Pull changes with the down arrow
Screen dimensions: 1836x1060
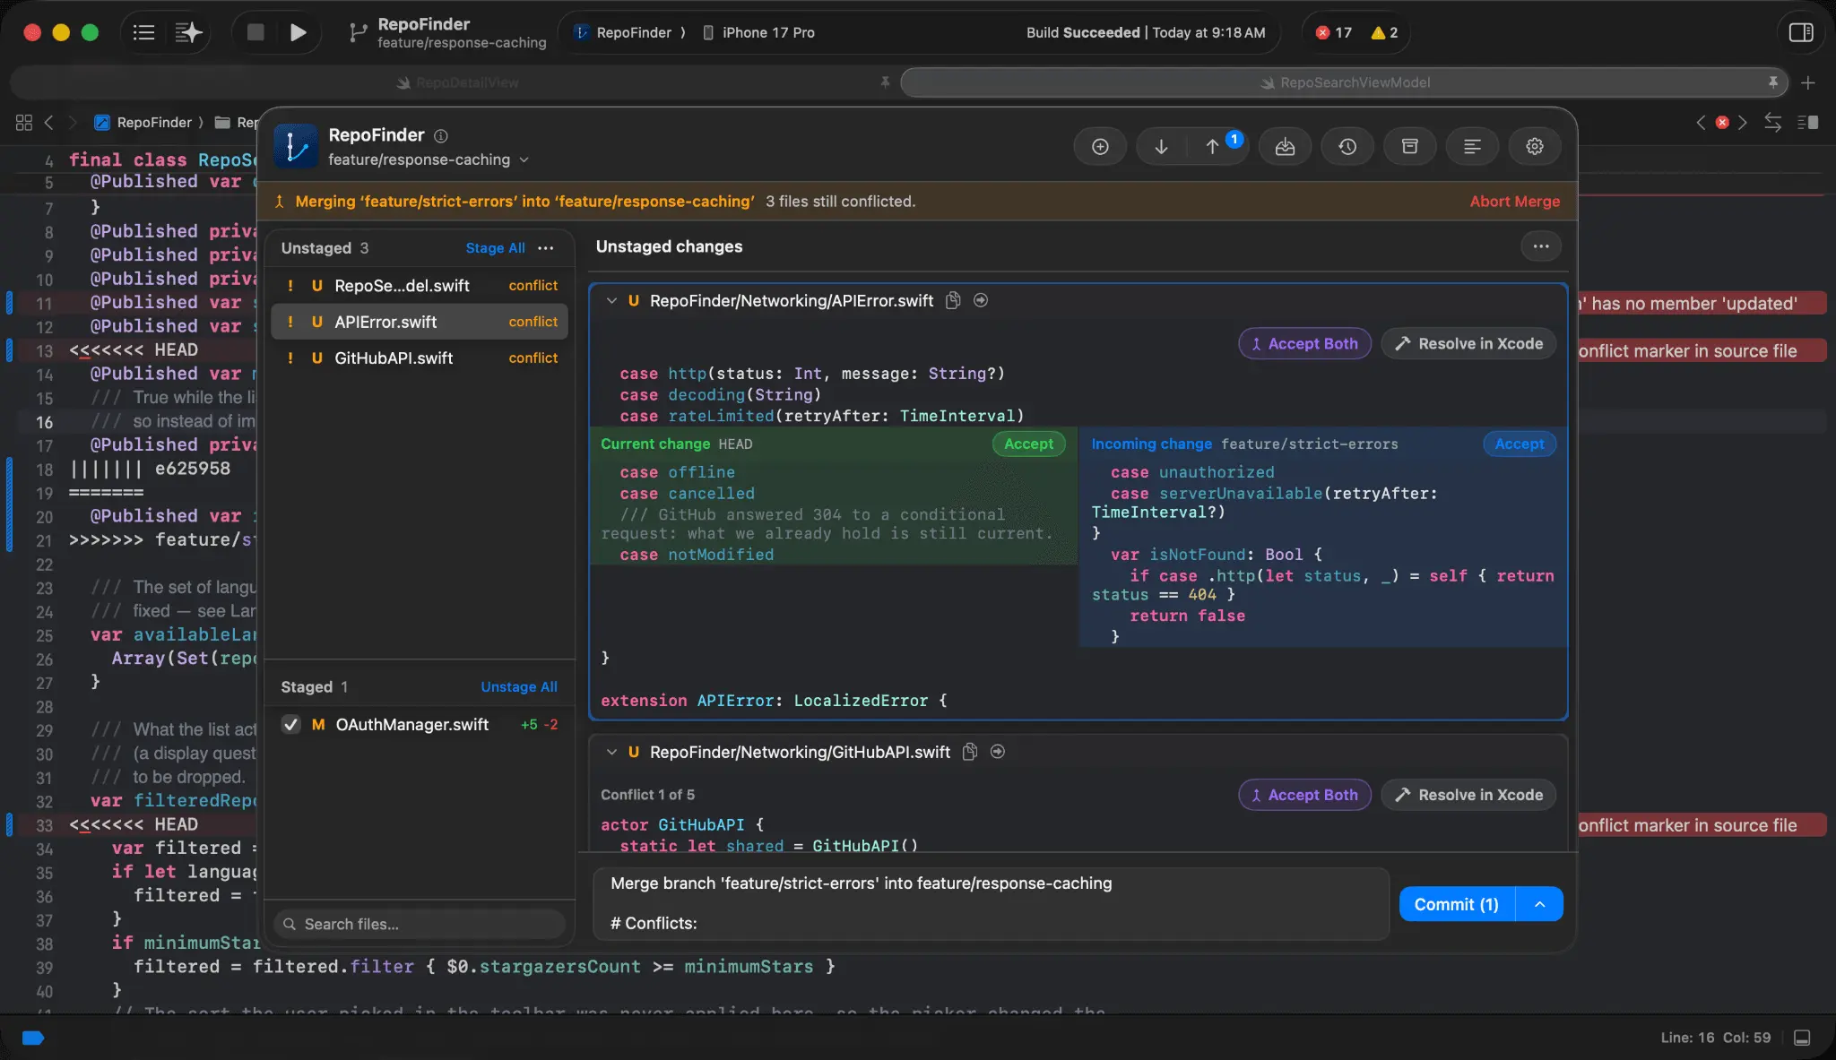pyautogui.click(x=1161, y=146)
